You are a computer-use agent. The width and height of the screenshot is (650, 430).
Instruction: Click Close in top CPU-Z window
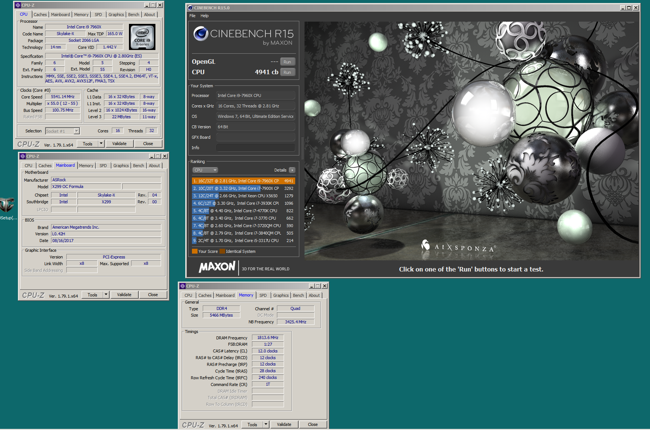pos(148,144)
